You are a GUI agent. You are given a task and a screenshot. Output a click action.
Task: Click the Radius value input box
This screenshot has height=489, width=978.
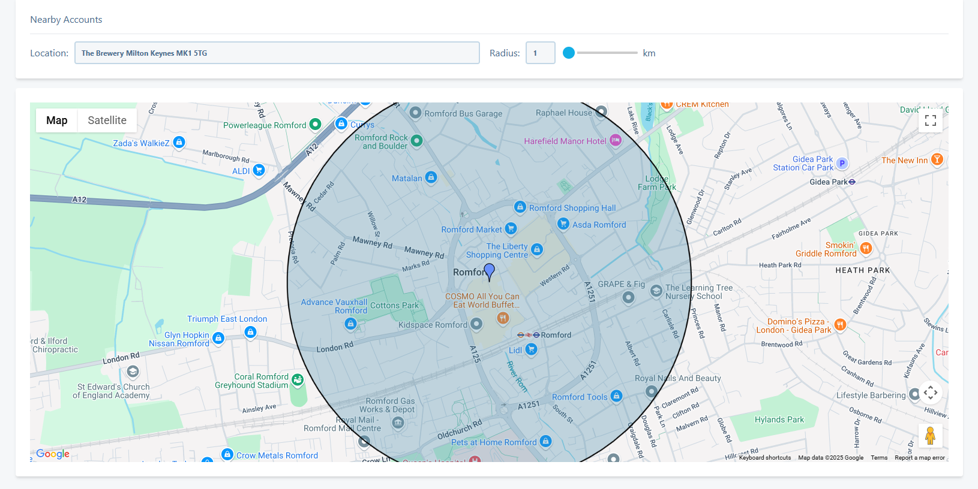pos(540,53)
